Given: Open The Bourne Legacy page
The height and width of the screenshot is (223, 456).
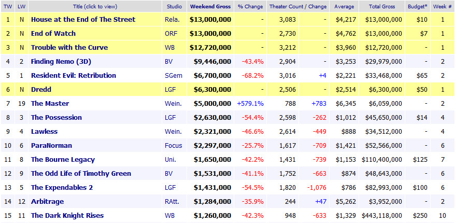Looking at the screenshot, I should tap(63, 160).
